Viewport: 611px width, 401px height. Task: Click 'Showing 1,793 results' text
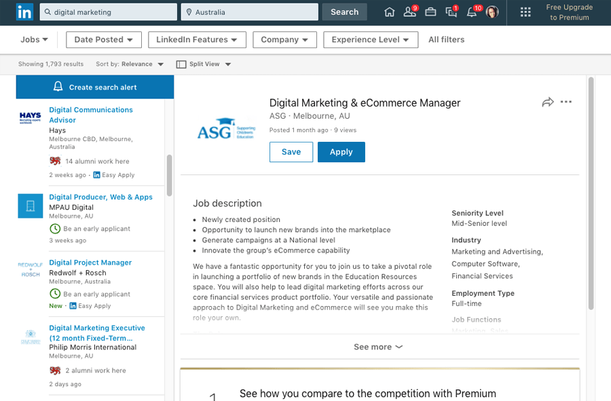coord(51,64)
